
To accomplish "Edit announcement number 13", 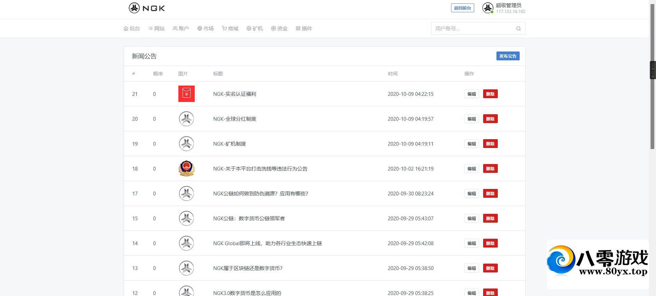I will coord(471,268).
